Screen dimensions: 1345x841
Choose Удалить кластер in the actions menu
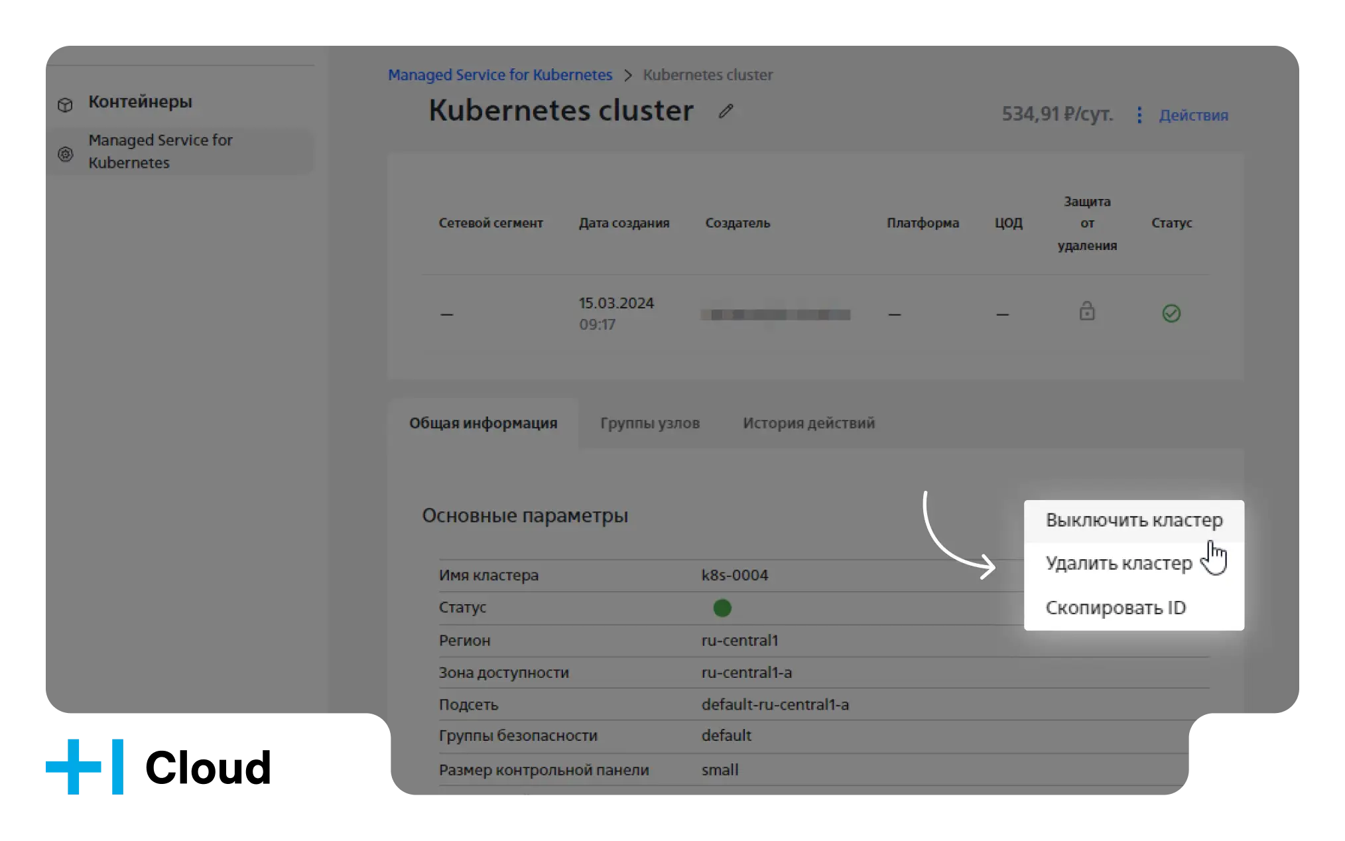[1134, 564]
